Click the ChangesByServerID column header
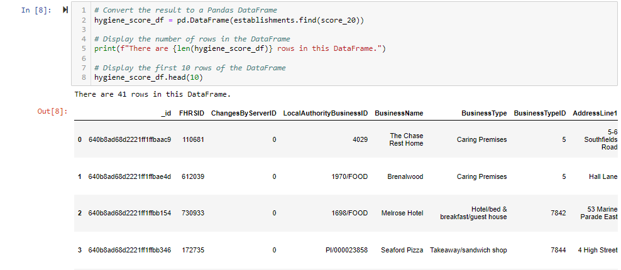This screenshot has height=270, width=621. pos(244,113)
